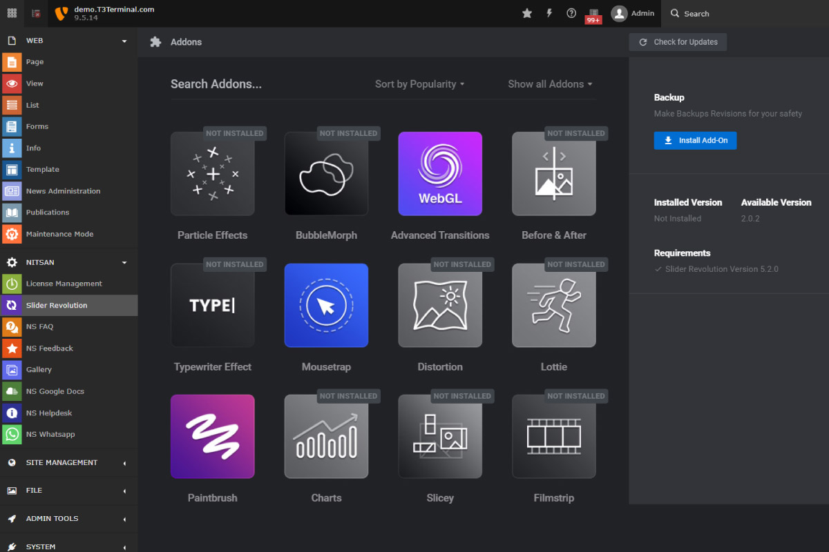Screen dimensions: 829x552
Task: Open the system information 99+ notifications icon
Action: (593, 15)
